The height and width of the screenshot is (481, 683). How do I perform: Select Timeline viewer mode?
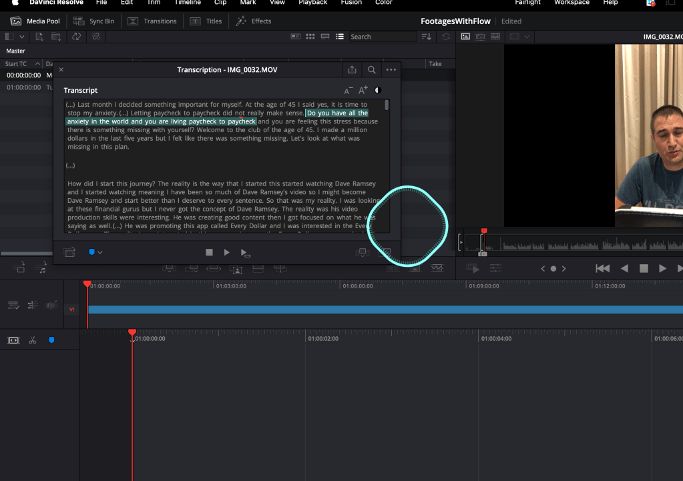495,37
